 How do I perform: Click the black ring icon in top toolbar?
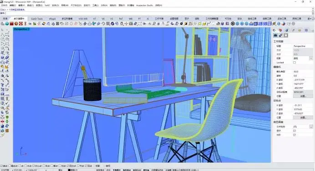click(x=233, y=24)
